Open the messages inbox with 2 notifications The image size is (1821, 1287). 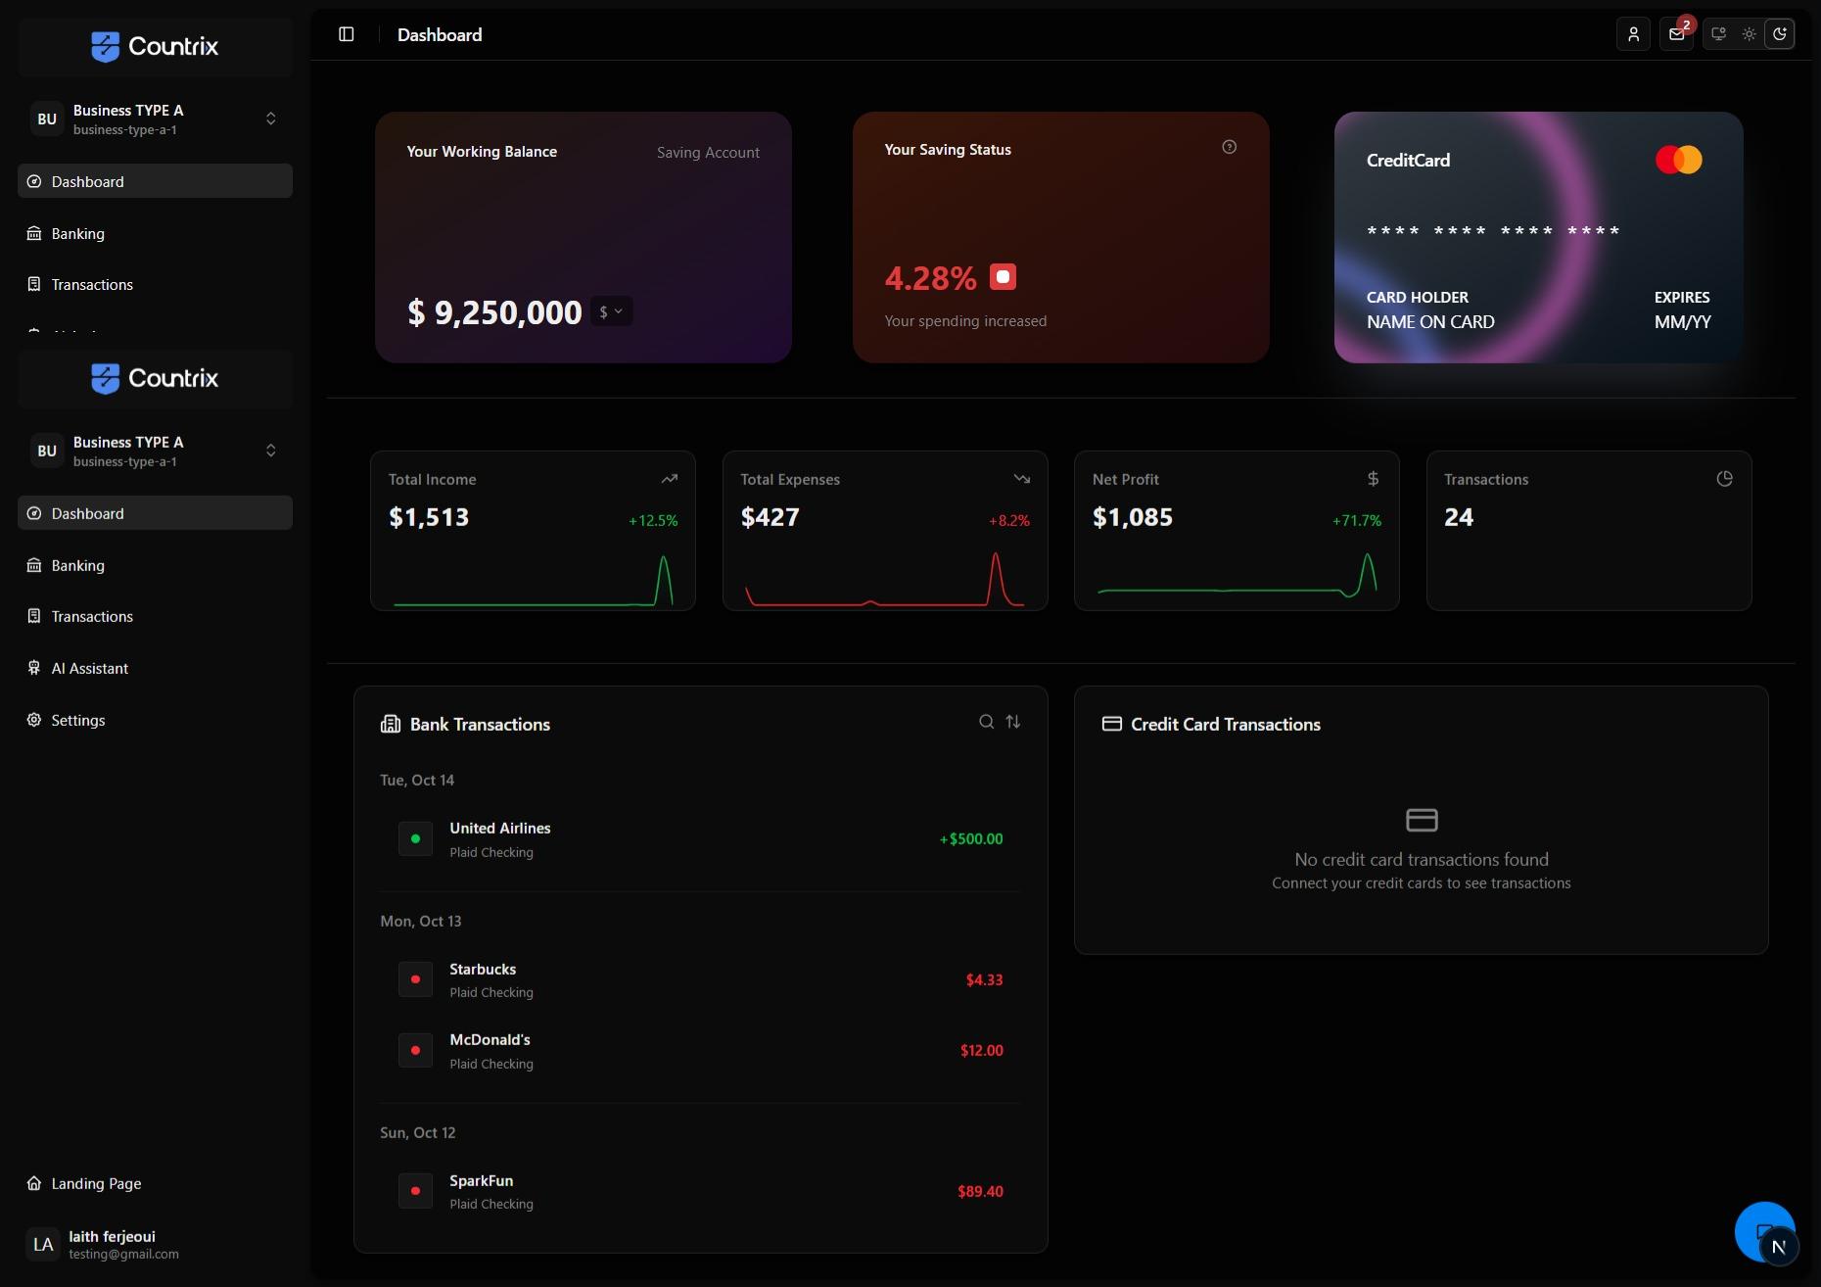(1675, 34)
